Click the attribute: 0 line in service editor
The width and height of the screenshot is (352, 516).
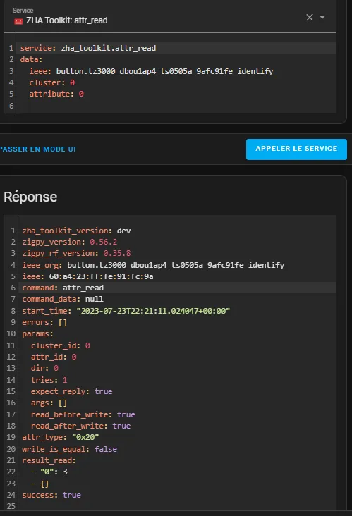56,94
